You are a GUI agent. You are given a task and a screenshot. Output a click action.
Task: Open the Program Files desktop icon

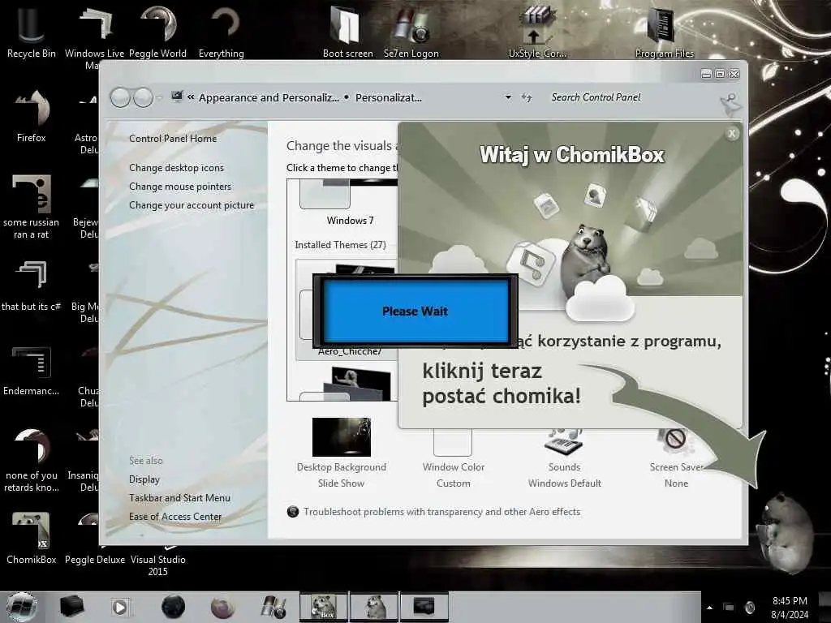[x=664, y=31]
